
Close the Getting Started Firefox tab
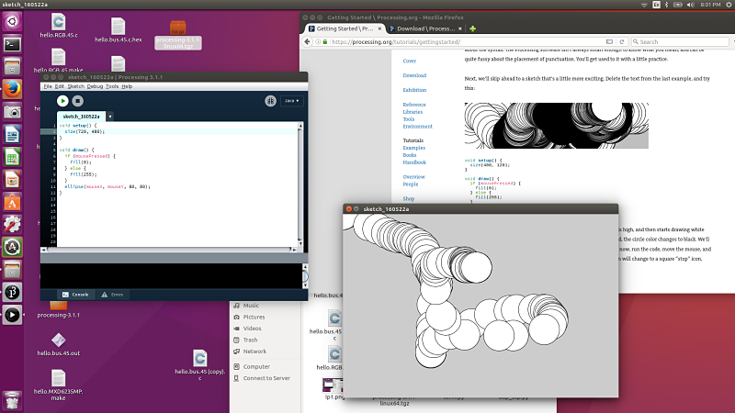coord(379,28)
